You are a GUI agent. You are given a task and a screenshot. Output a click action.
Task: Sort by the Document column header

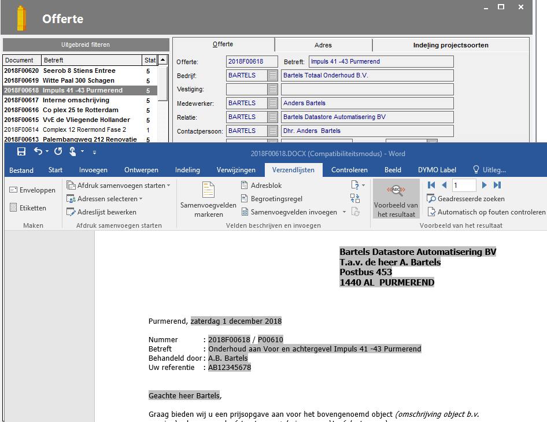21,60
